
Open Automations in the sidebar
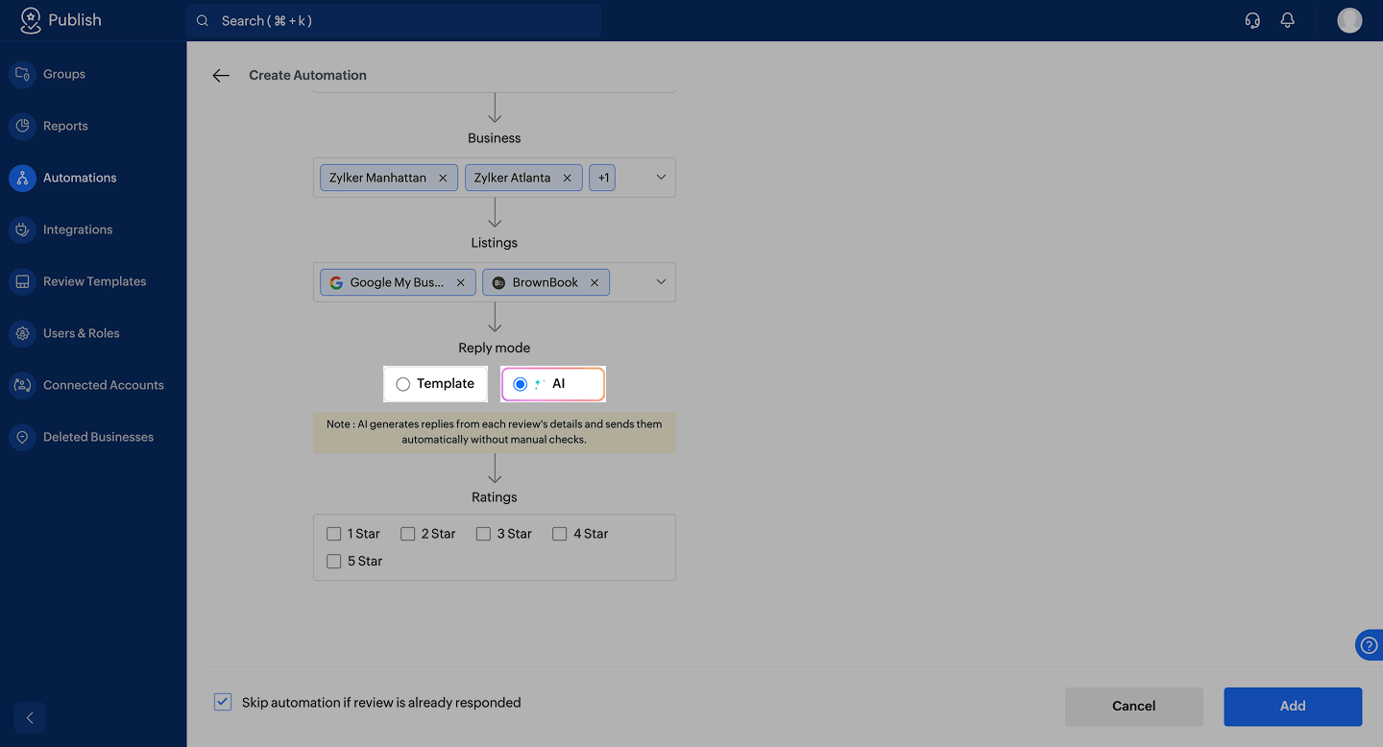[80, 178]
